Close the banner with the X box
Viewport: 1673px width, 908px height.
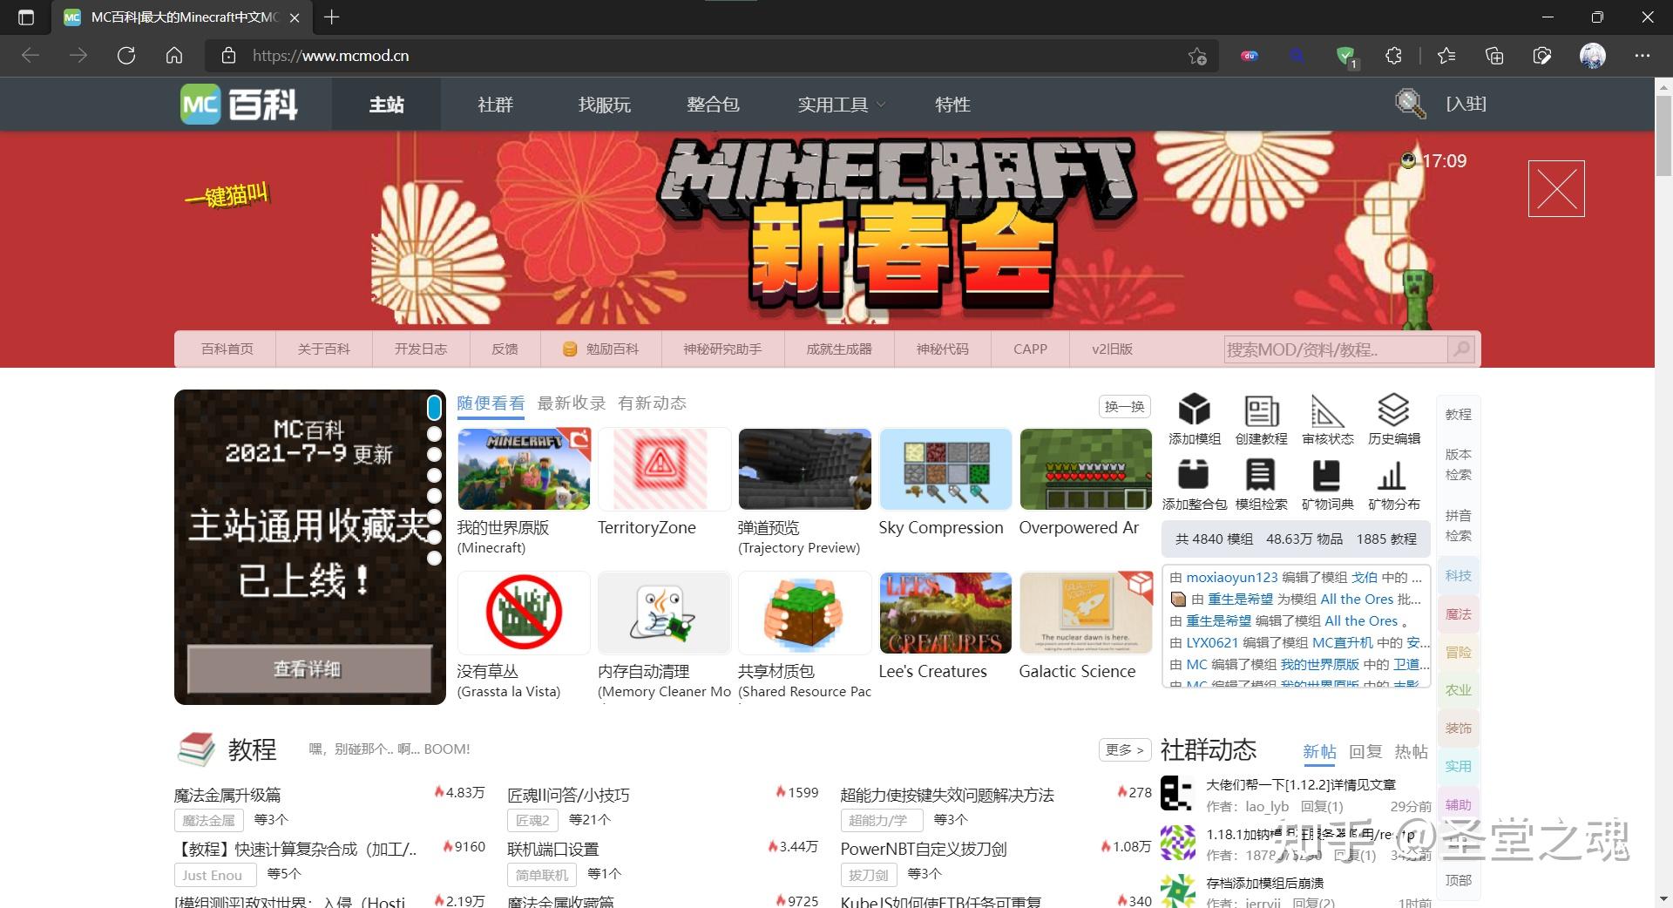(1556, 189)
